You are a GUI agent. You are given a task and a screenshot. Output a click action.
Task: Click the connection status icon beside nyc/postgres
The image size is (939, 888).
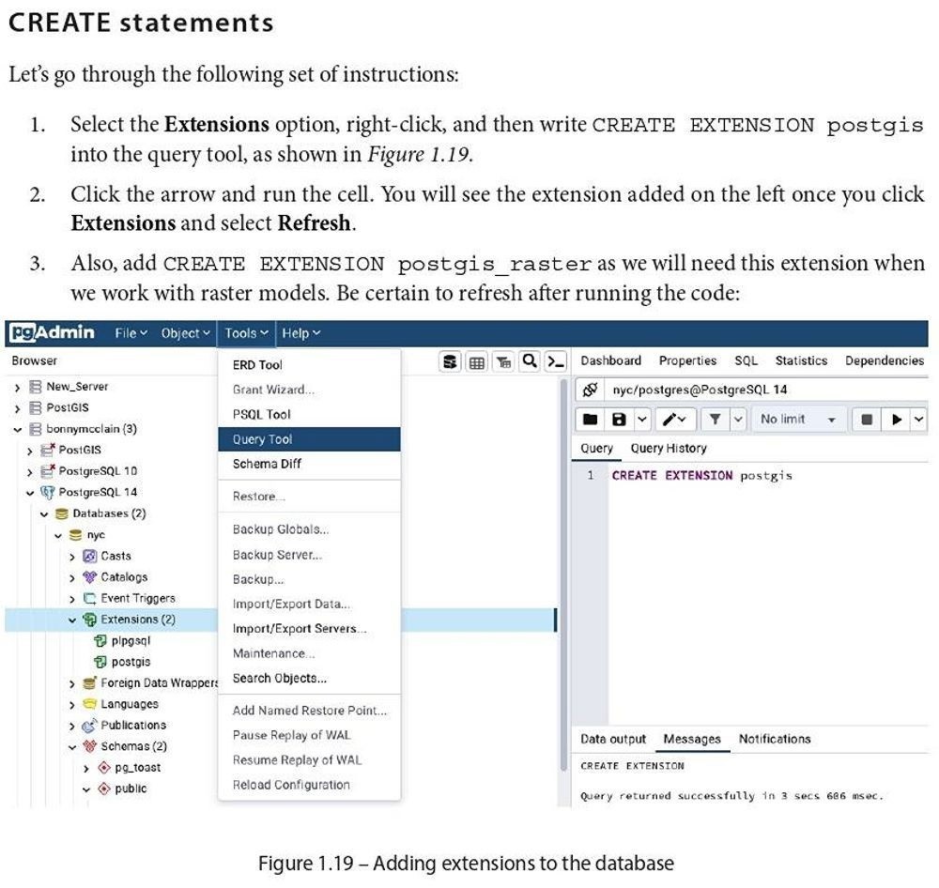(x=590, y=390)
